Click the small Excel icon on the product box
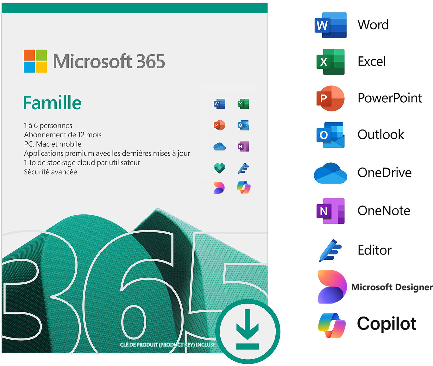This screenshot has width=433, height=366. coord(243,104)
